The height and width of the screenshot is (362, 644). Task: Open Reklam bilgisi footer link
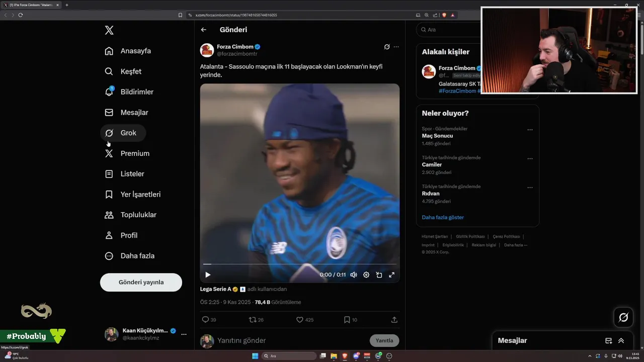(484, 245)
